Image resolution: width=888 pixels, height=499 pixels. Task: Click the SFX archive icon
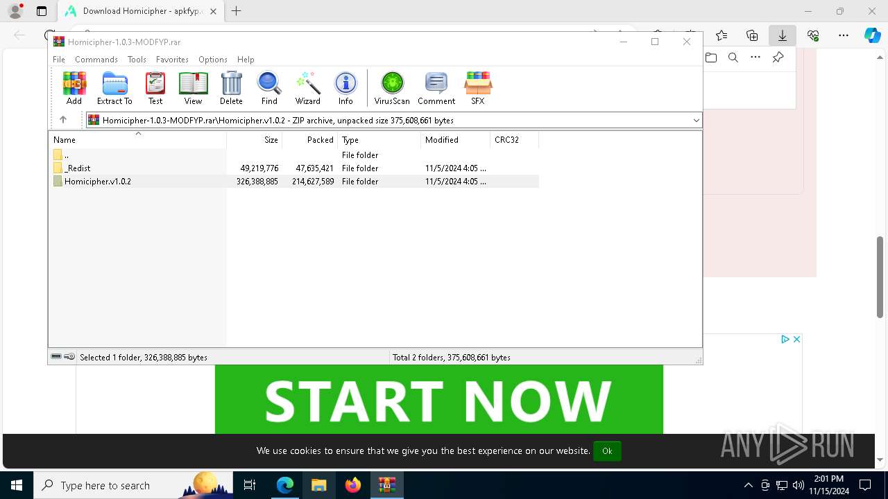[478, 88]
